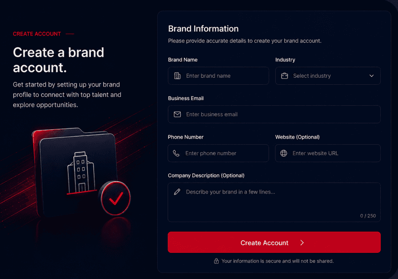Click the red CREATE ACCOUNT header label
The height and width of the screenshot is (279, 398).
point(37,34)
